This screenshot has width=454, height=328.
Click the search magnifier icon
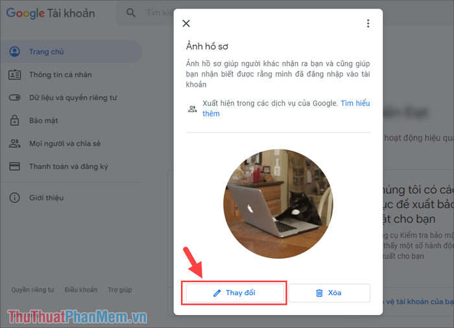(x=131, y=13)
